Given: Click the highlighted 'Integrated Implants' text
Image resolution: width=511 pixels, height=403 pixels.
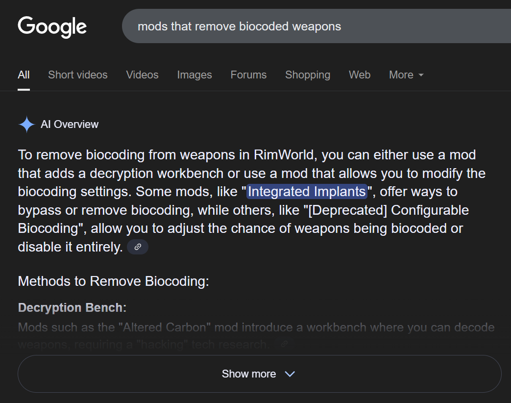Looking at the screenshot, I should (307, 191).
